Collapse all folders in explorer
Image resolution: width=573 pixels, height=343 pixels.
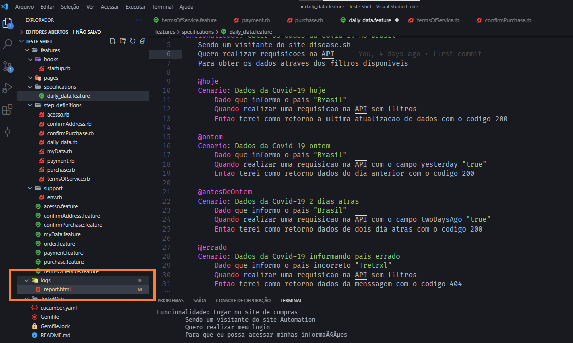pos(142,41)
